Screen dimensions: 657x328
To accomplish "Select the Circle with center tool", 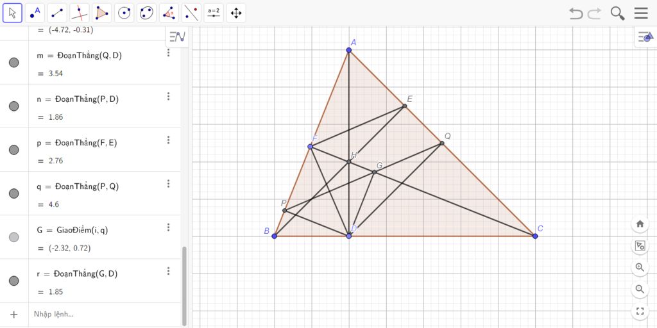I will click(x=124, y=13).
